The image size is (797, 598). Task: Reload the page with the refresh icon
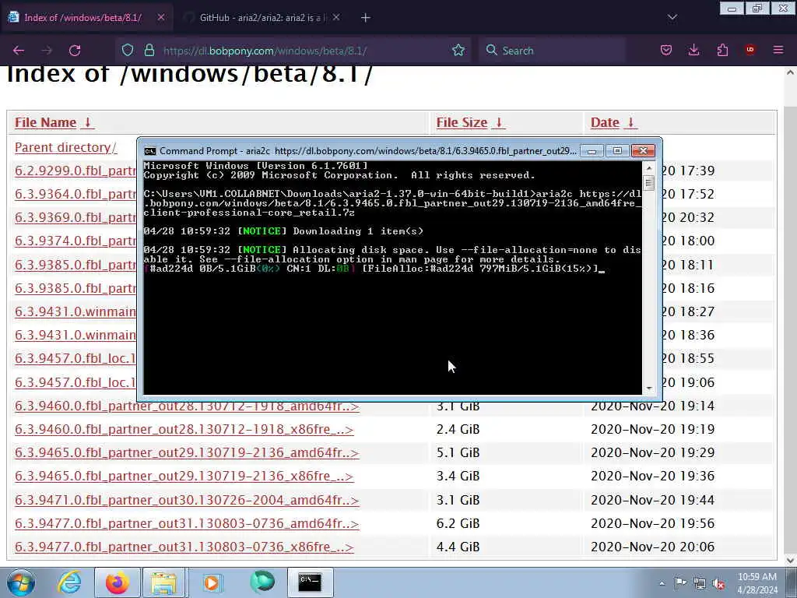click(75, 51)
